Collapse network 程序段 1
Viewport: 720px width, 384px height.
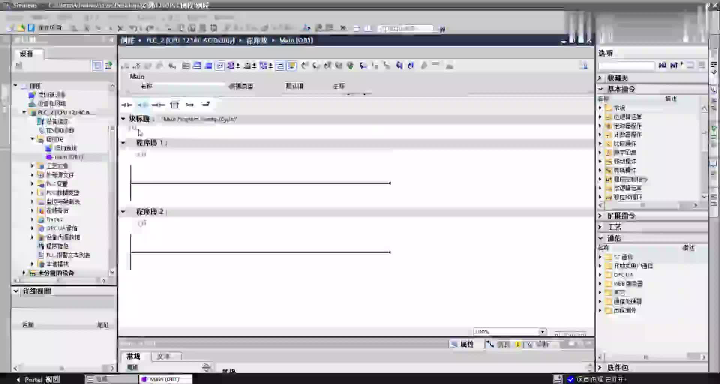(x=123, y=143)
